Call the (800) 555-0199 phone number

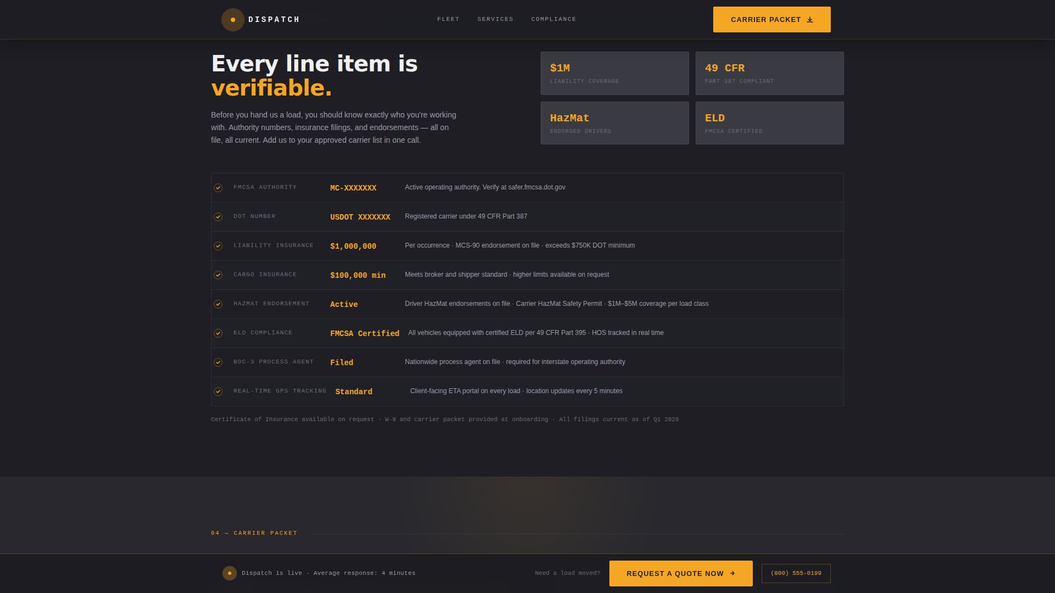coord(795,573)
